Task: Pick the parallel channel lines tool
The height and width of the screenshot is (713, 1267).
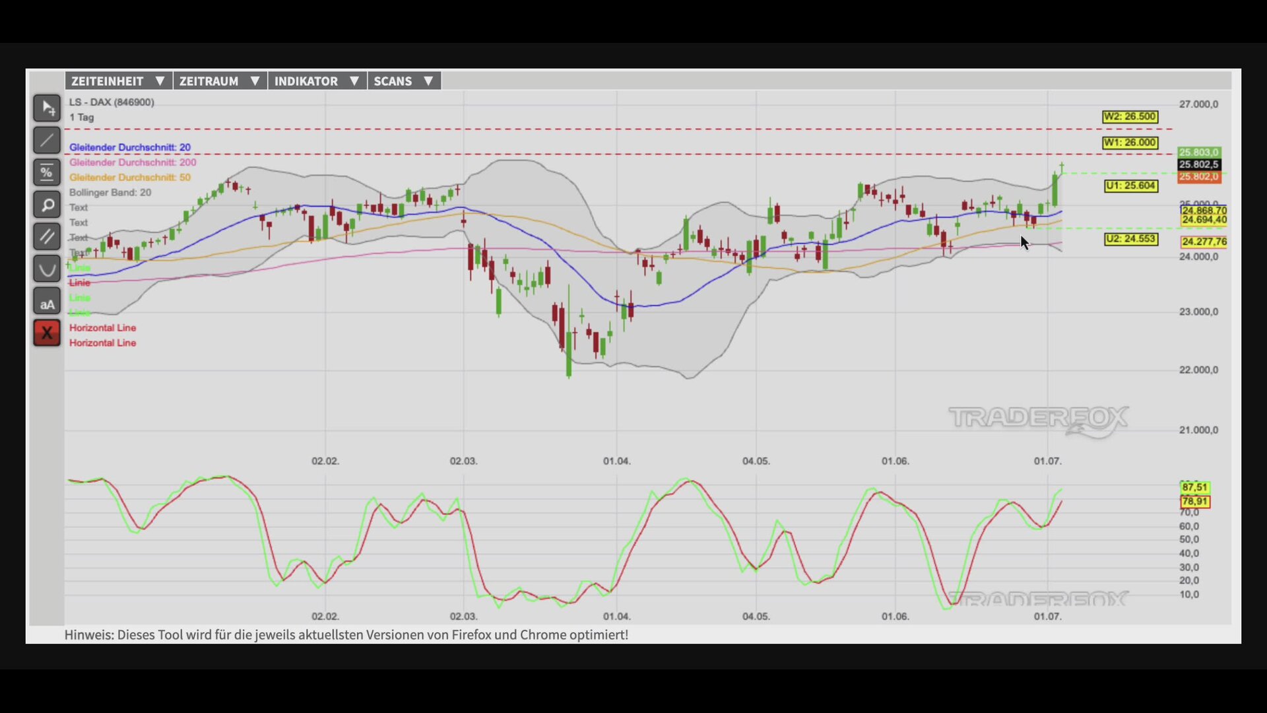Action: 47,236
